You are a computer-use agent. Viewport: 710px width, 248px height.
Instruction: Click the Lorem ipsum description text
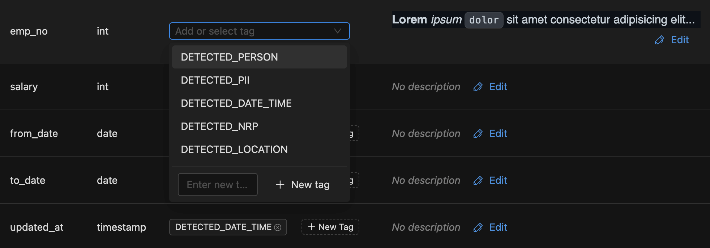[546, 19]
